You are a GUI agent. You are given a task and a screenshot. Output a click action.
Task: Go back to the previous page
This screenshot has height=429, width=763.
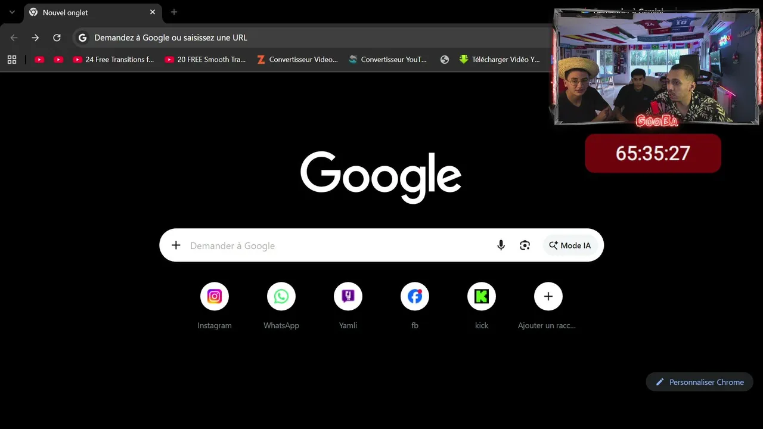coord(14,38)
